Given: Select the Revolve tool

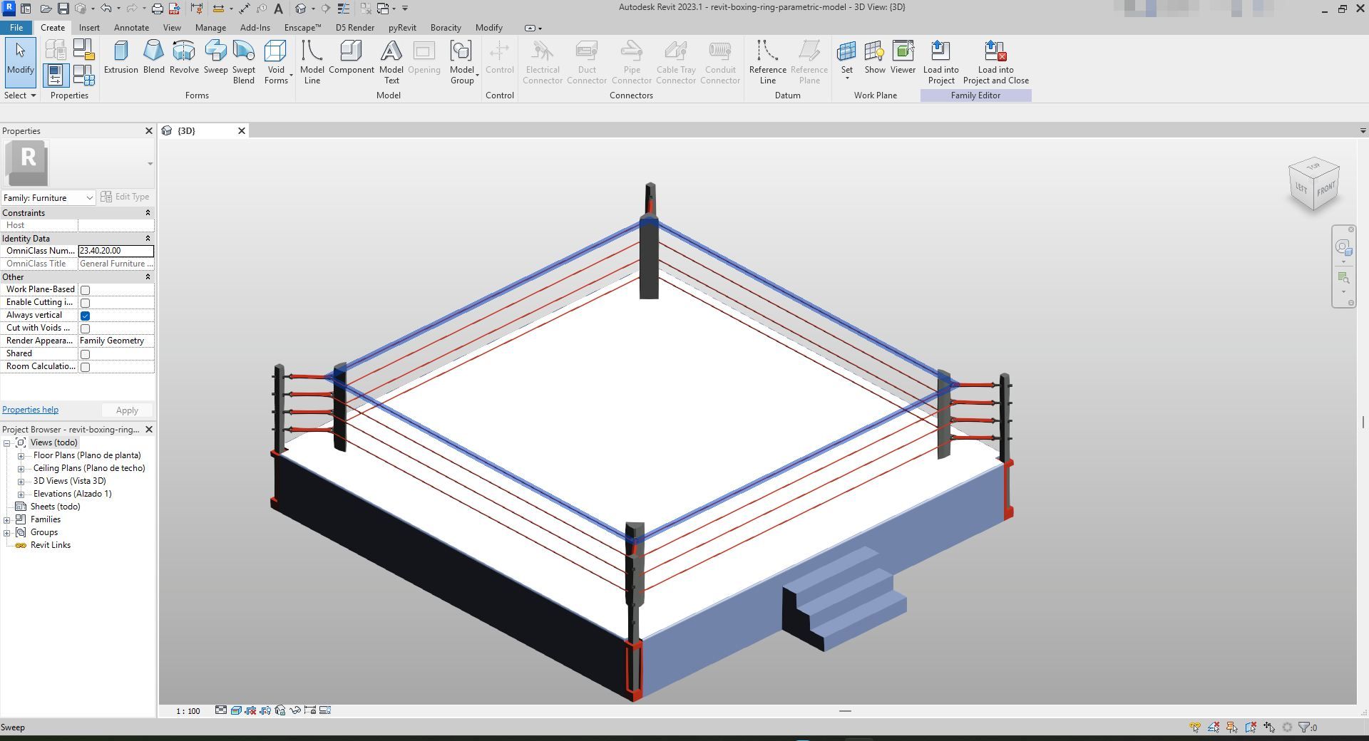Looking at the screenshot, I should pos(184,57).
